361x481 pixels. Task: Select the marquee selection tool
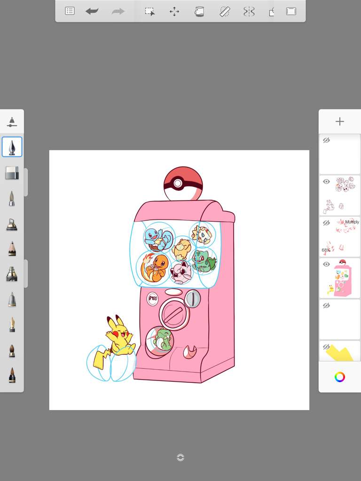click(x=149, y=12)
